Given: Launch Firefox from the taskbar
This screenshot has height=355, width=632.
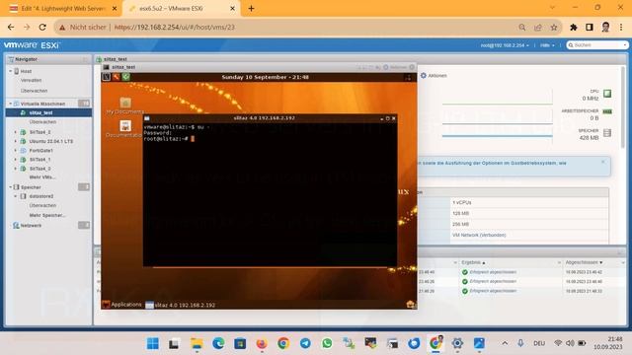Looking at the screenshot, I should coord(262,343).
